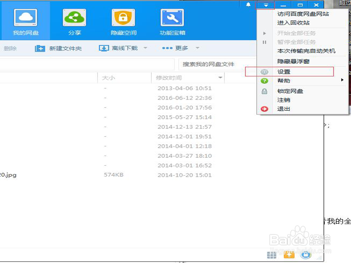Screen dimensions: 351x263
Task: Click the 更多 more button
Action: [x=175, y=48]
